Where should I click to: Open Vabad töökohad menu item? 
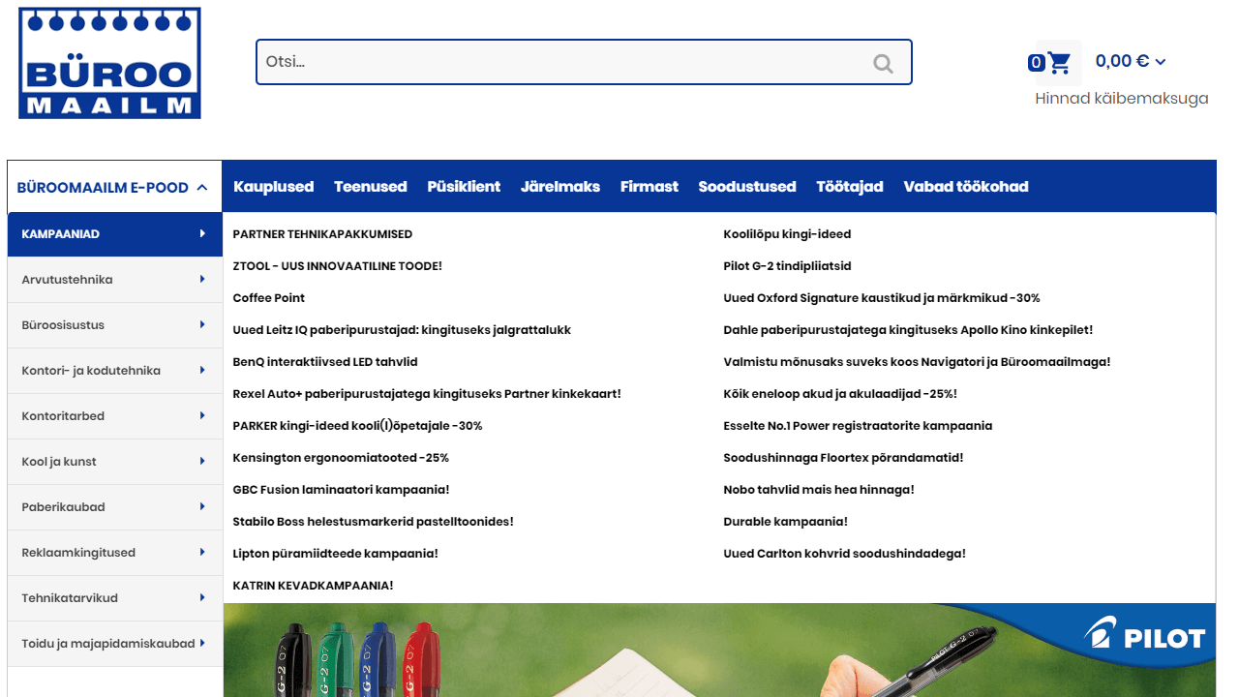click(x=966, y=187)
